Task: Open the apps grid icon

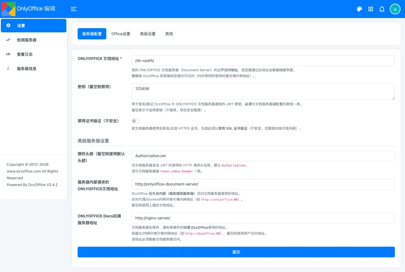Action: (370, 9)
